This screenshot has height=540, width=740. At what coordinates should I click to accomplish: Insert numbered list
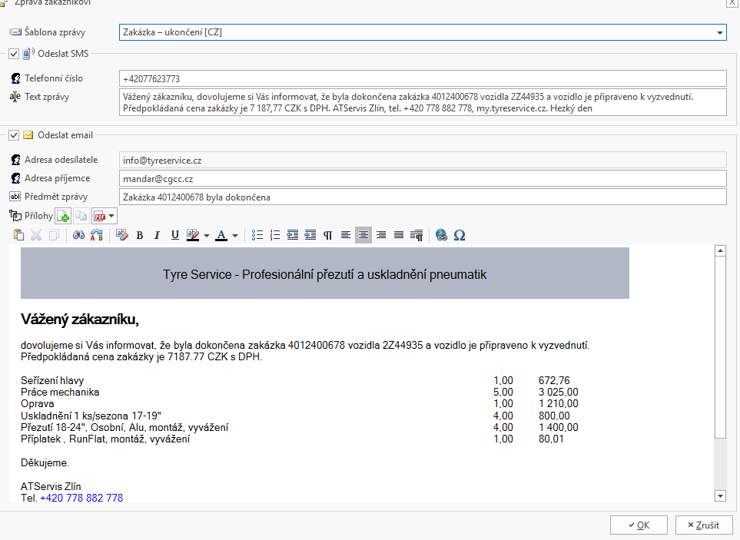tap(275, 235)
